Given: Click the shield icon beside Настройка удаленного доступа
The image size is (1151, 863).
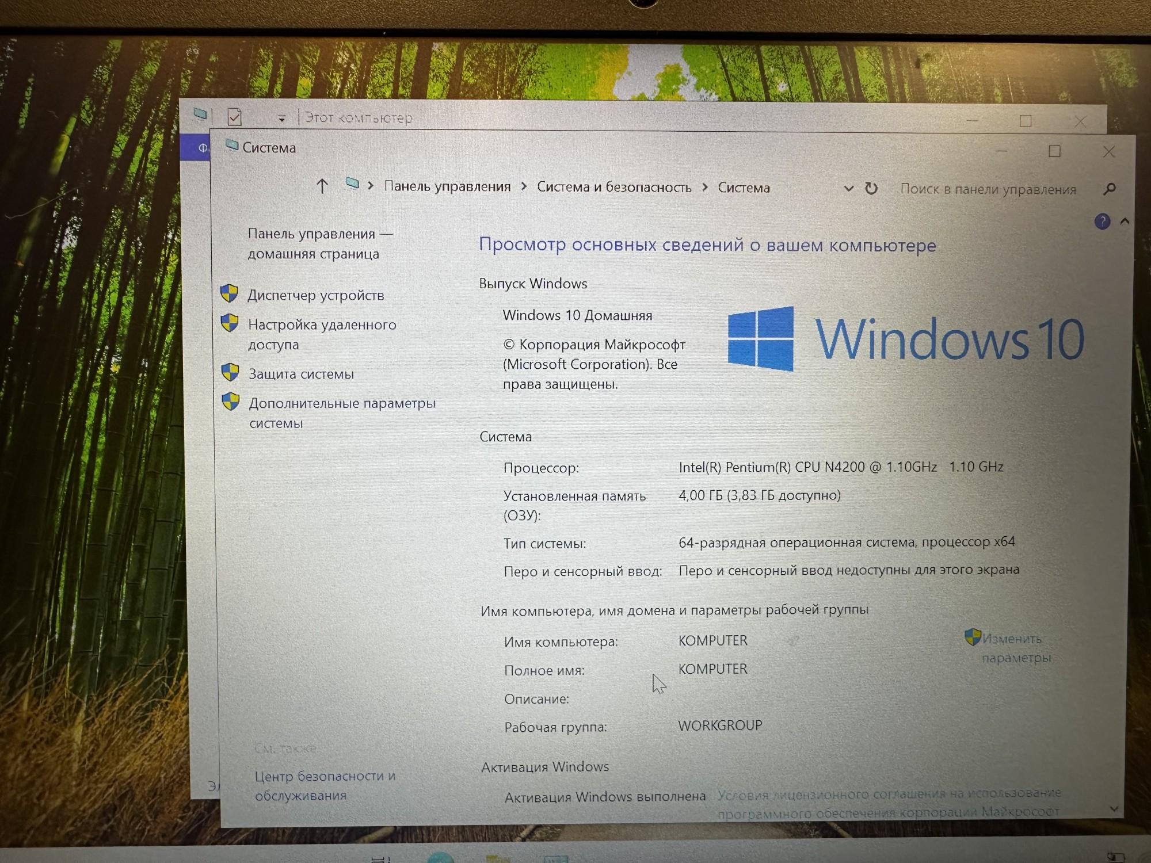Looking at the screenshot, I should click(x=230, y=323).
